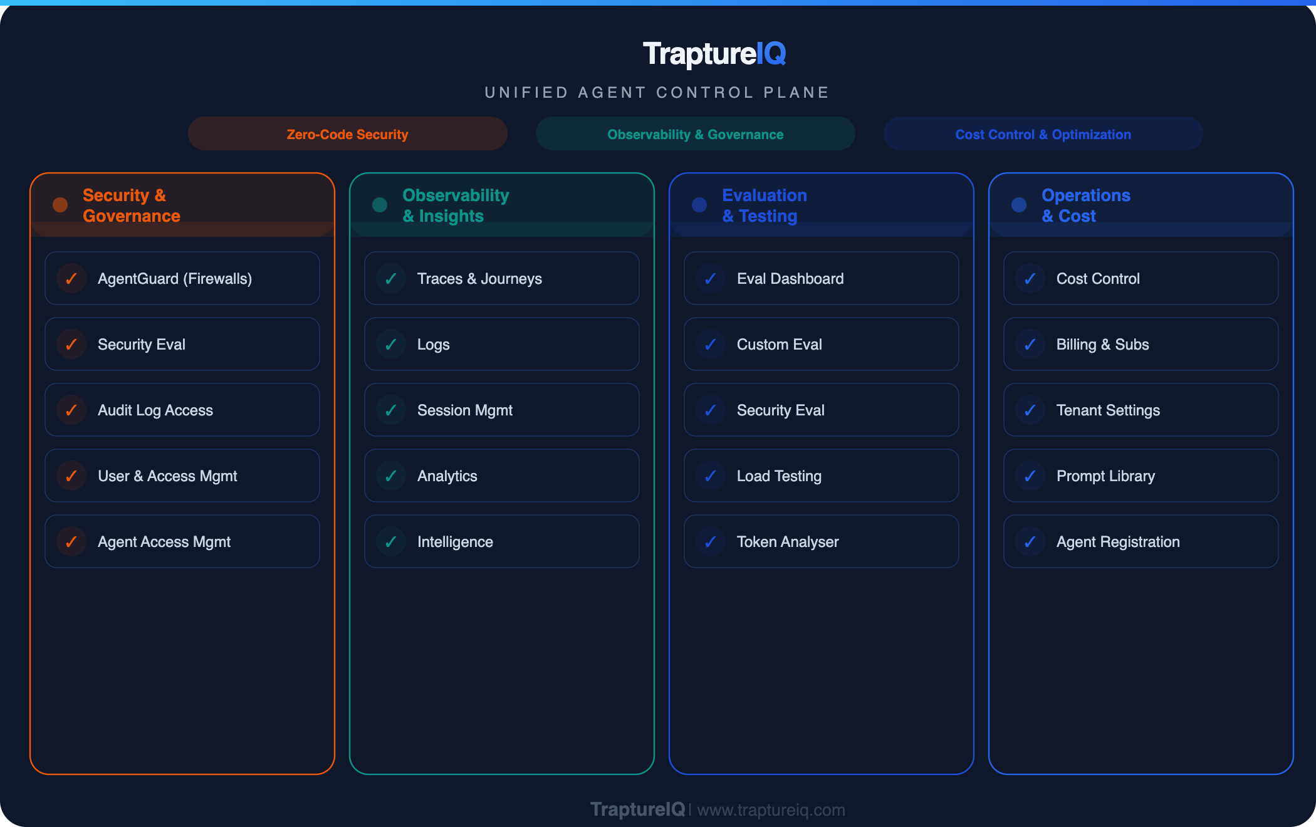This screenshot has height=827, width=1316.
Task: Click the checkmark next to Cost Control
Action: click(x=1030, y=279)
